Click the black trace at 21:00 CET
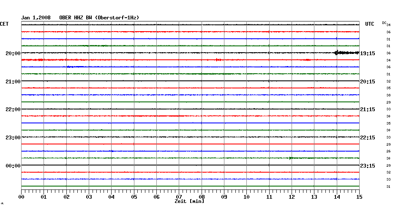The image size is (393, 208). [190, 81]
